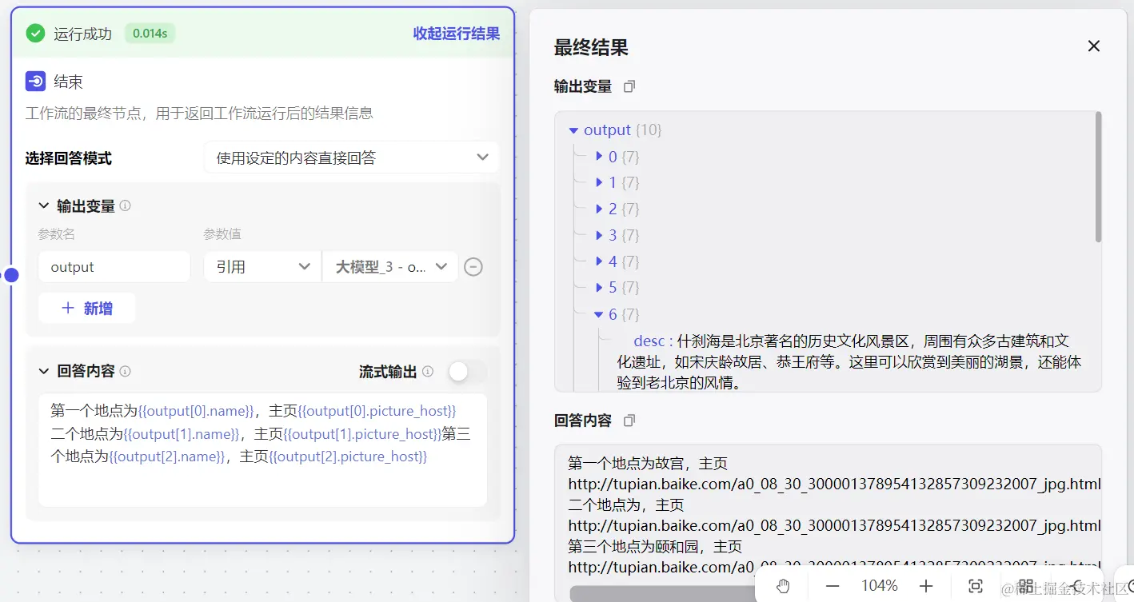
Task: Click 收起运行结果 link
Action: coord(457,33)
